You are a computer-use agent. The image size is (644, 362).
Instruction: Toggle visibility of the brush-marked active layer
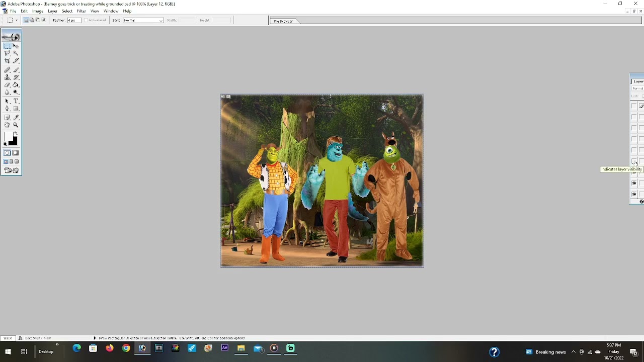tap(634, 106)
